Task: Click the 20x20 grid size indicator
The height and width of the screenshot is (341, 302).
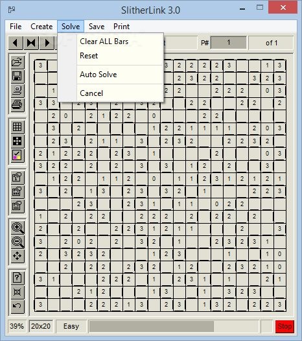Action: pyautogui.click(x=41, y=326)
